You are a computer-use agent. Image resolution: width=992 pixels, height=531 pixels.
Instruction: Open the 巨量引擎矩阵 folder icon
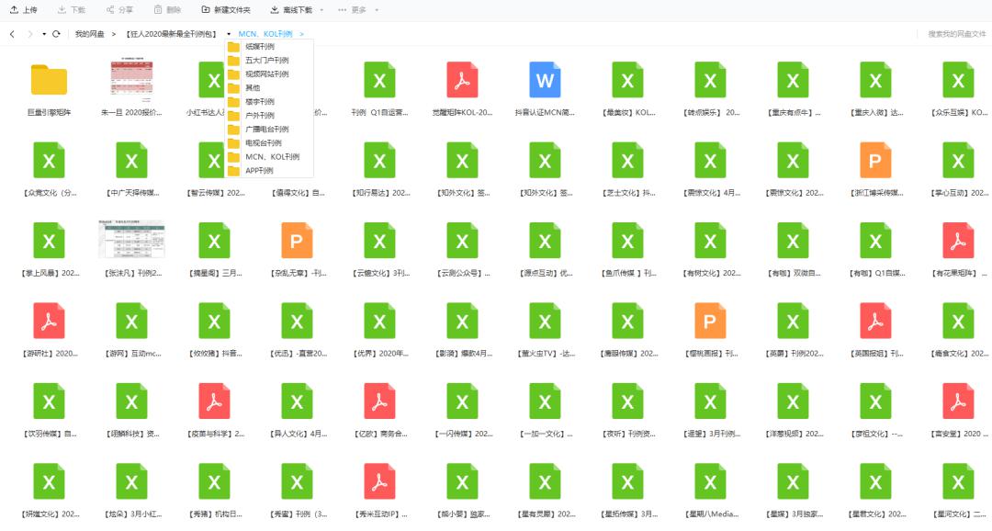click(x=49, y=80)
